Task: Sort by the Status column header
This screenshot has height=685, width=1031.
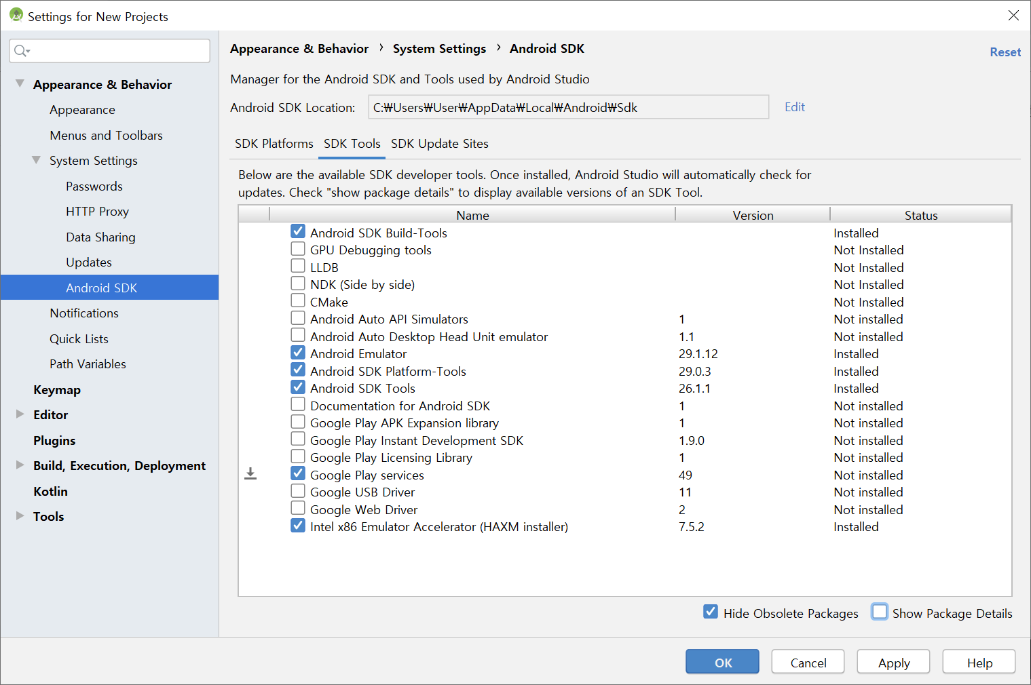Action: [921, 215]
